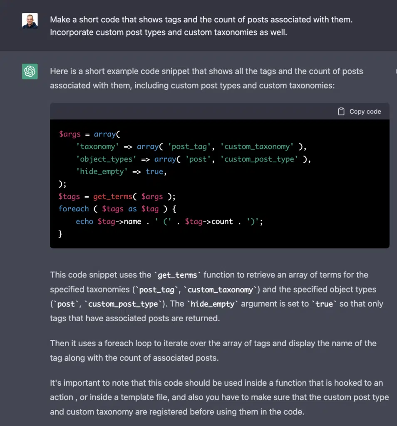Click the 'hide_empty' key in code
This screenshot has width=397, height=426.
pos(102,172)
